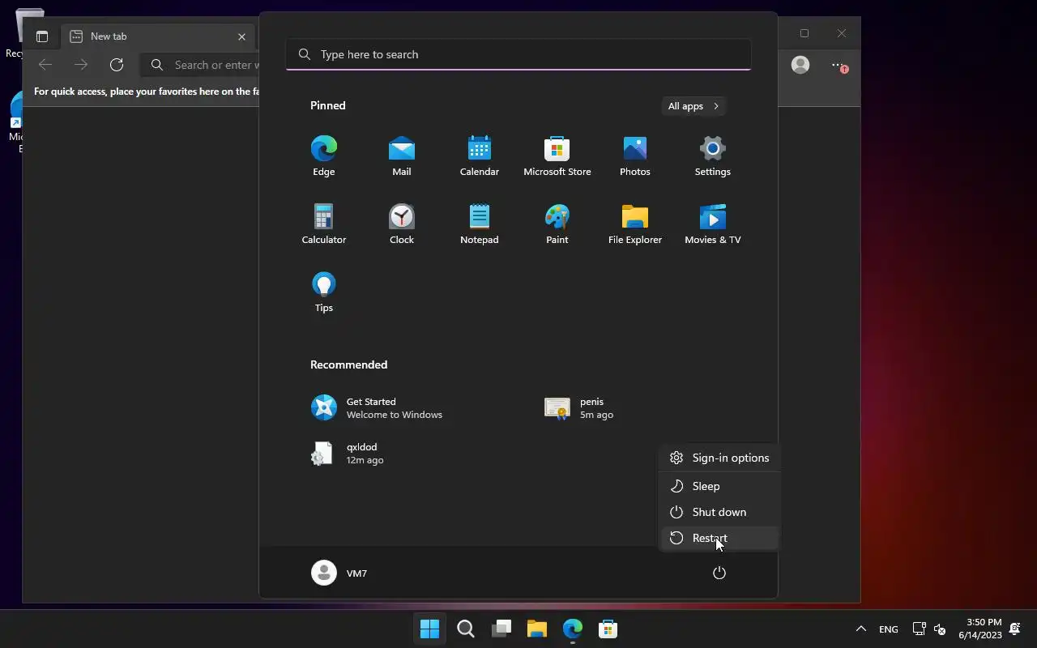The height and width of the screenshot is (648, 1037).
Task: Select Sleep in the power menu
Action: point(719,486)
